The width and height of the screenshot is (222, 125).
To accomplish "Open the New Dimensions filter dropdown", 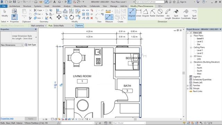I will (12, 45).
